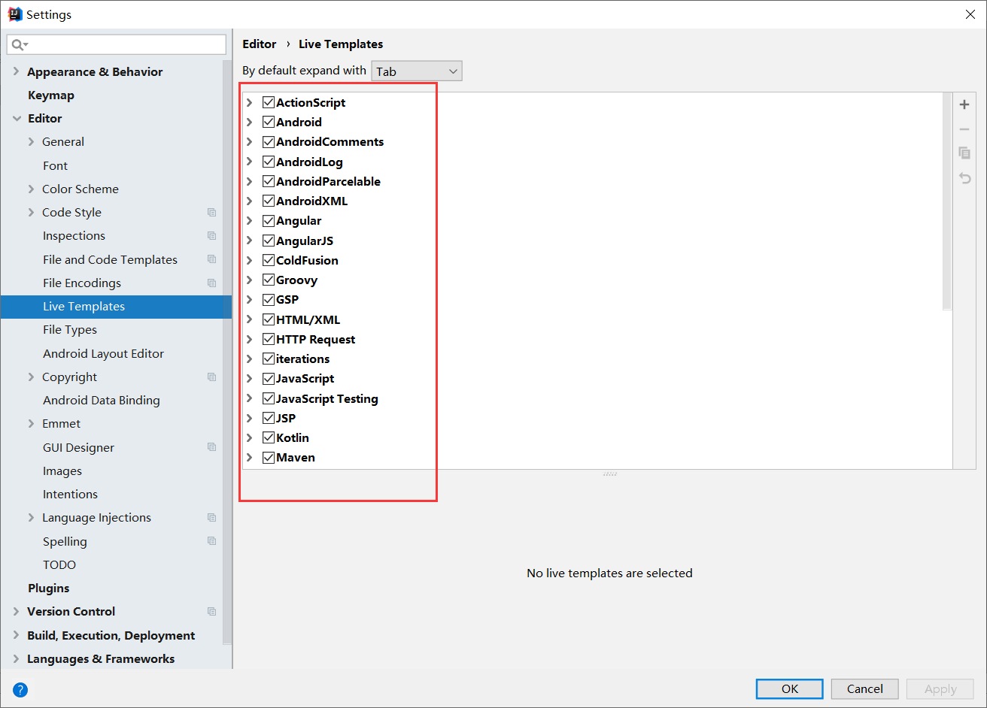Expand the AndroidXML template group
The width and height of the screenshot is (987, 708).
(x=250, y=201)
